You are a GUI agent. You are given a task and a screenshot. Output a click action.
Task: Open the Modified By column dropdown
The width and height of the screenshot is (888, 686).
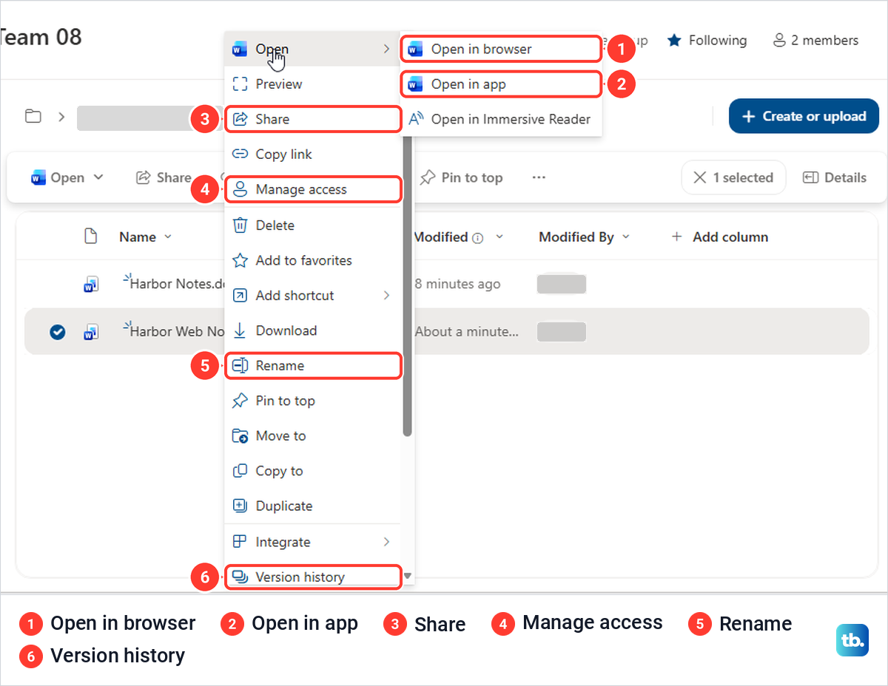[626, 237]
